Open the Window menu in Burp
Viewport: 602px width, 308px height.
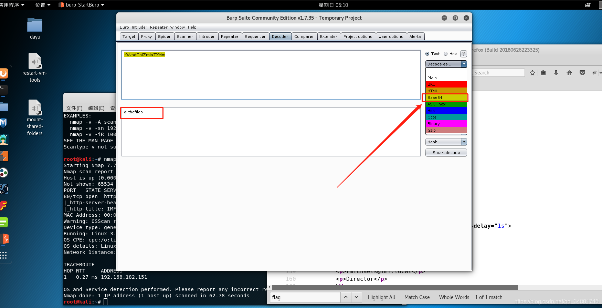pyautogui.click(x=177, y=27)
